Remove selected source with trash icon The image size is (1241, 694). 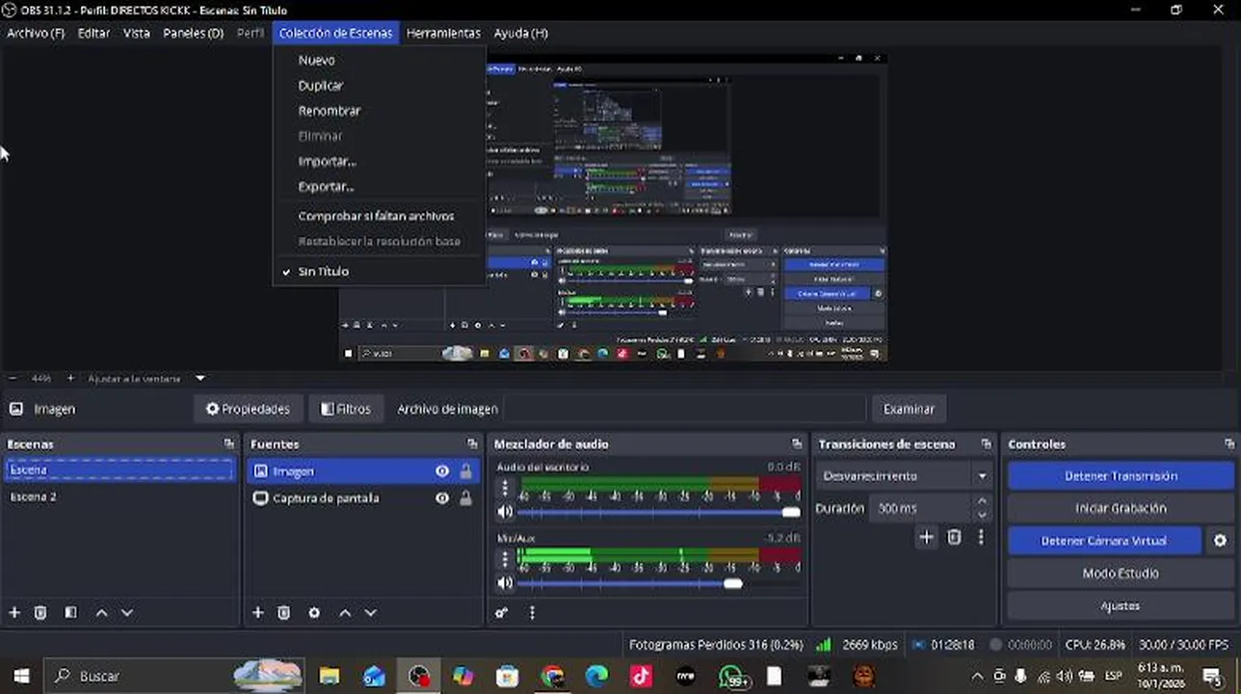[284, 612]
